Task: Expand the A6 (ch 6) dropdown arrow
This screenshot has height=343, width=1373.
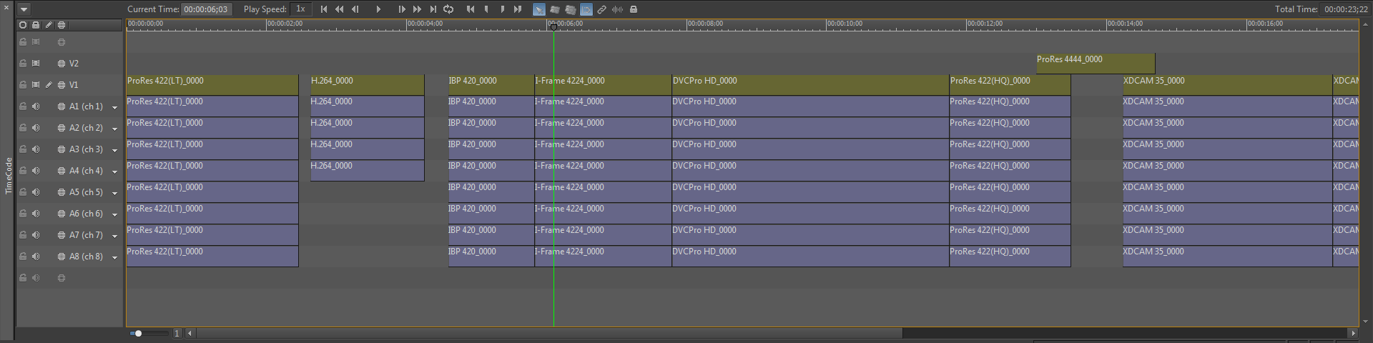Action: point(114,215)
